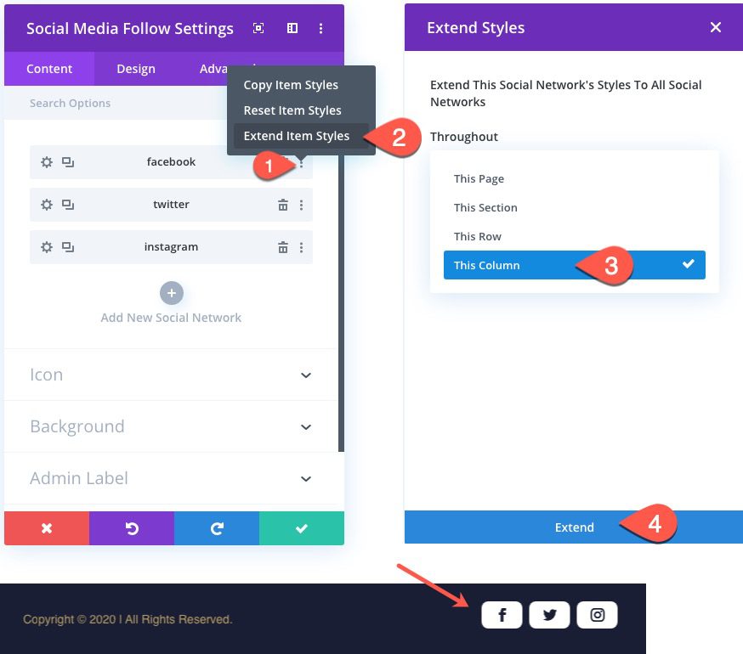Delete the instagram social network item
This screenshot has height=654, width=743.
(285, 246)
